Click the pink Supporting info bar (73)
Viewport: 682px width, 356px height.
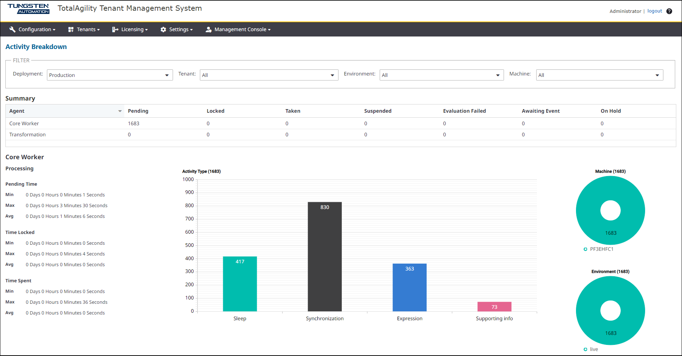click(494, 307)
